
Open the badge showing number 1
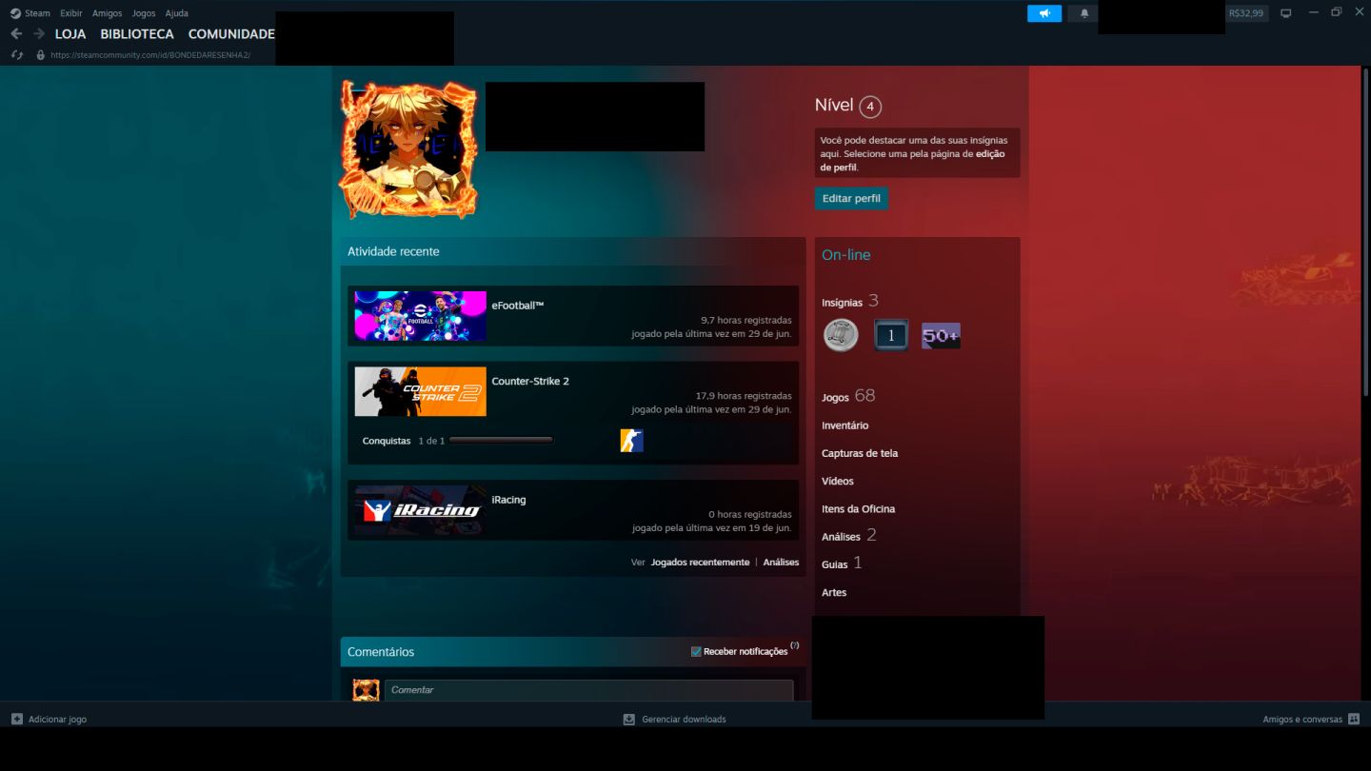pyautogui.click(x=891, y=335)
